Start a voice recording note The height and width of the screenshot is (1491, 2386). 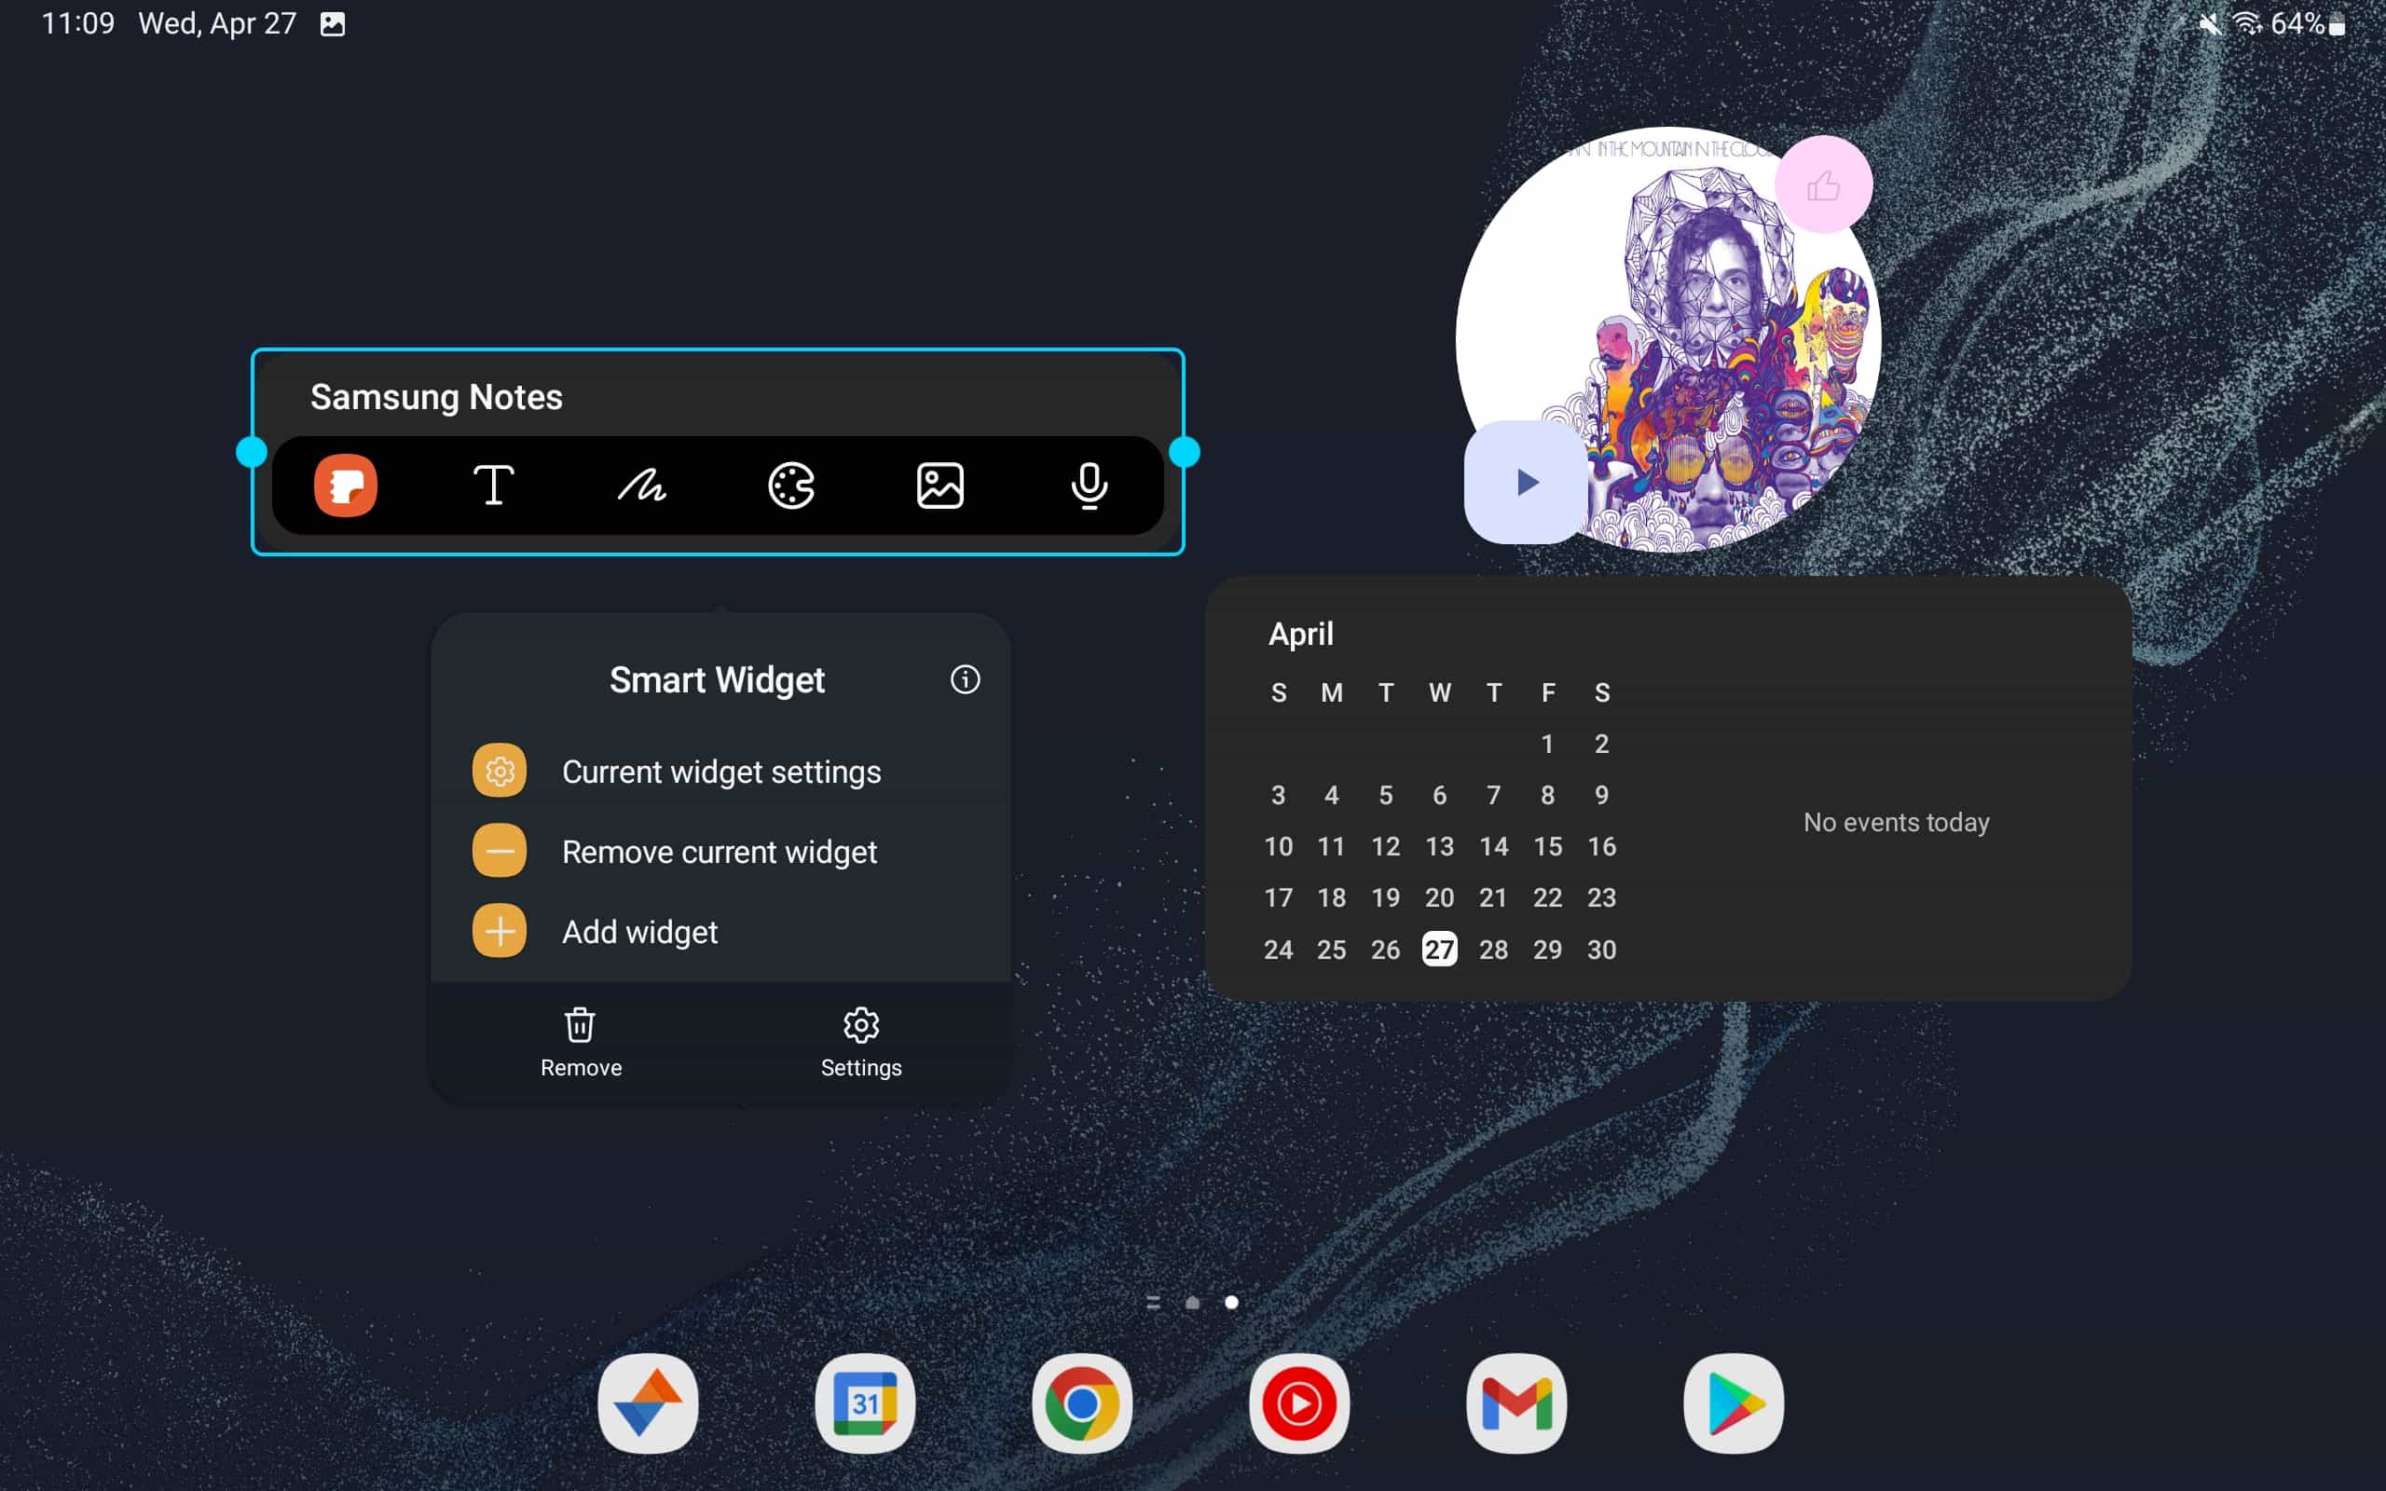coord(1089,486)
